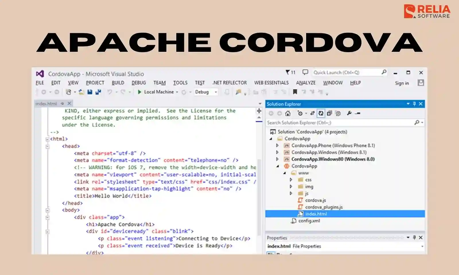
Task: Pin the Solution Explorer panel
Action: pyautogui.click(x=414, y=104)
